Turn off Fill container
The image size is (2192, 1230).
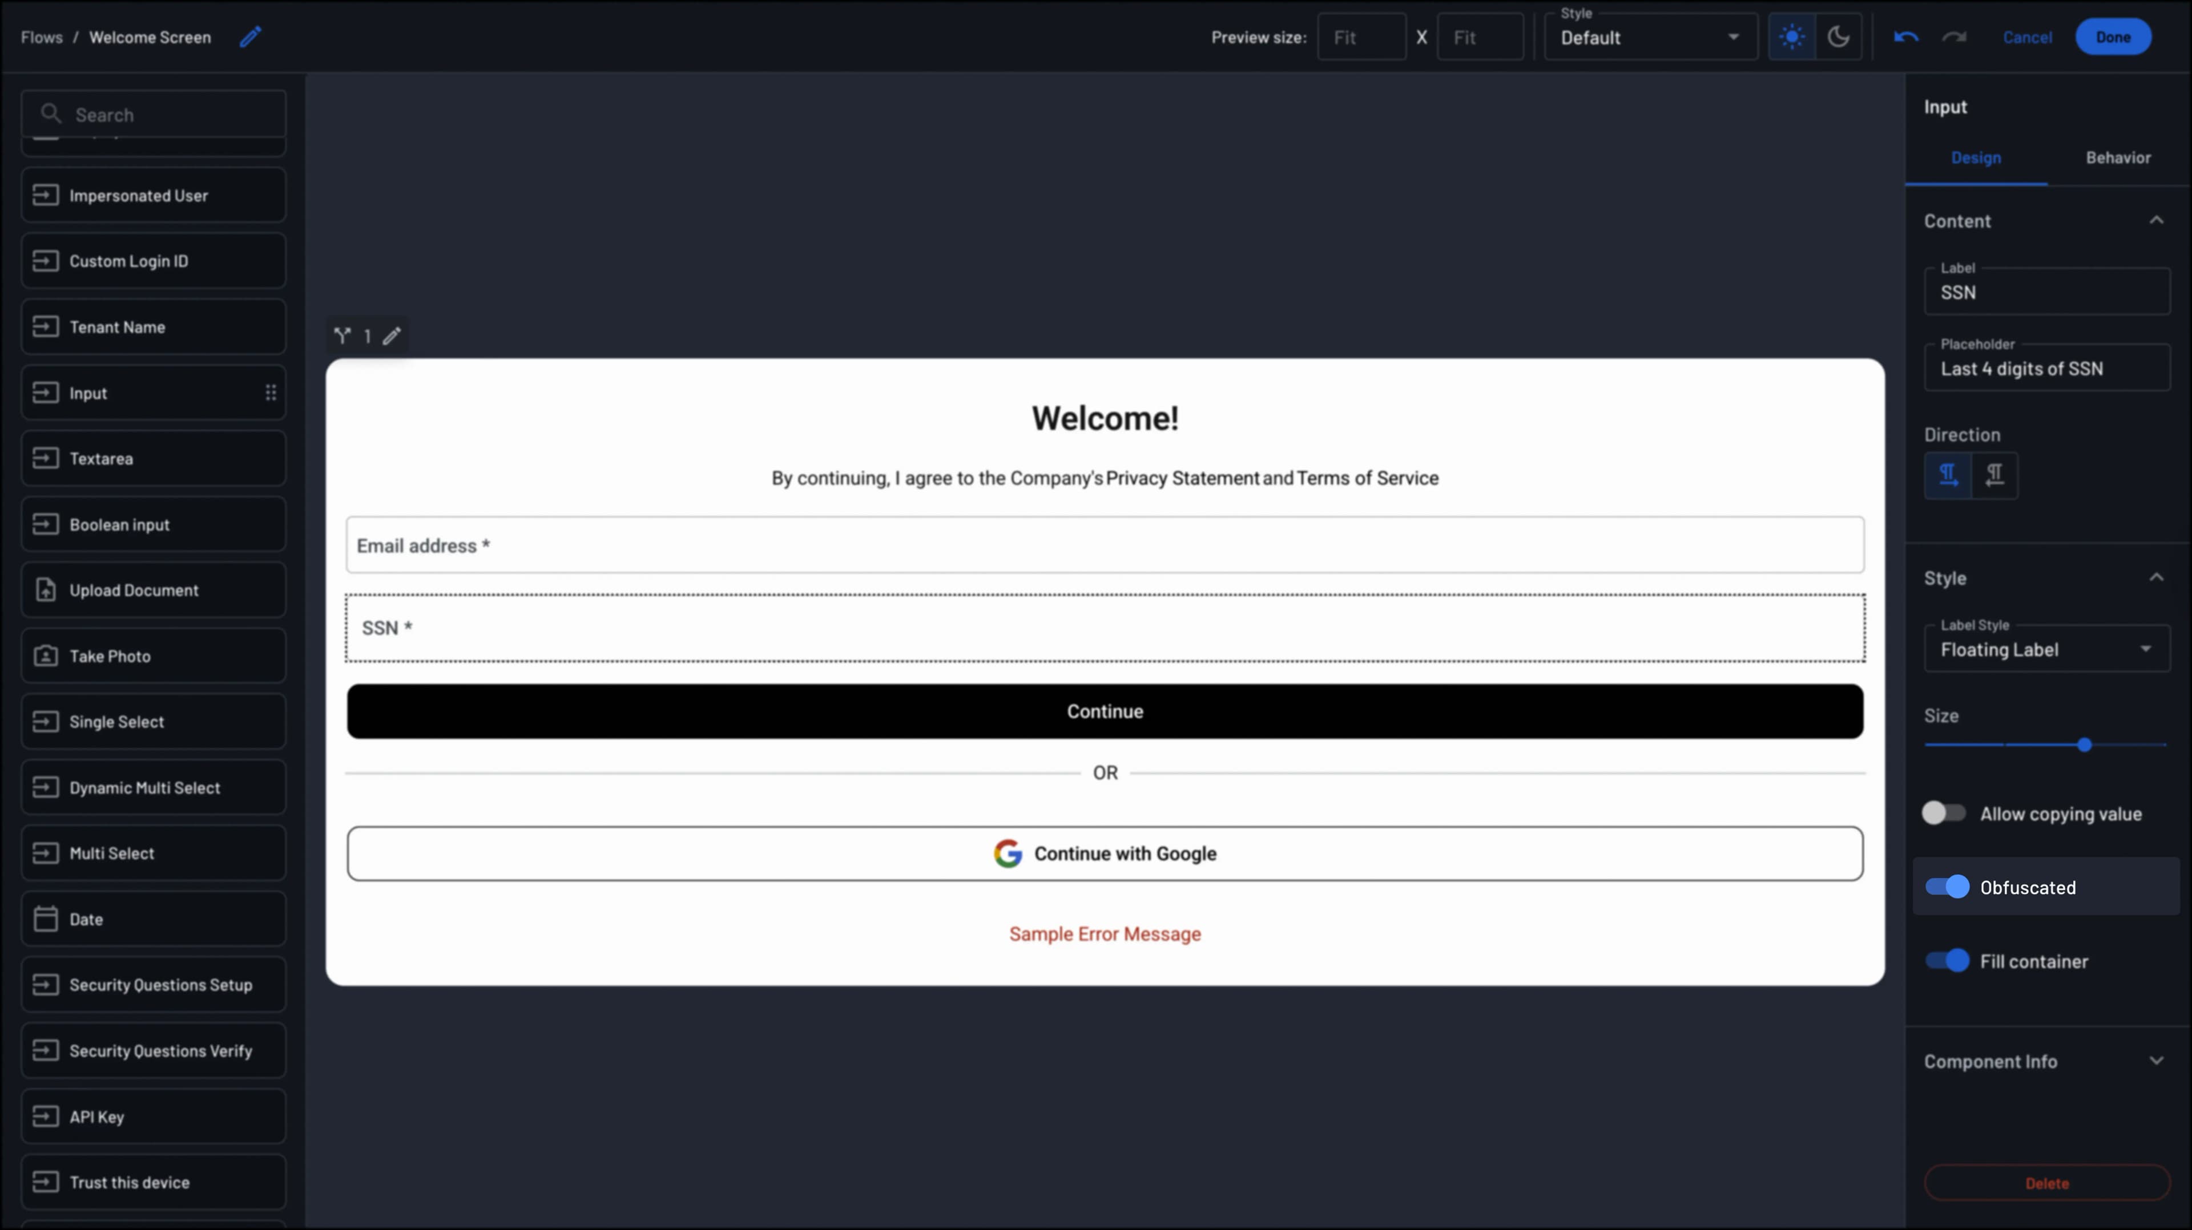[x=1946, y=961]
